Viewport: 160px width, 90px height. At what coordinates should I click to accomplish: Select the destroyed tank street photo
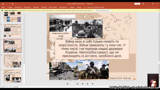(x=64, y=71)
